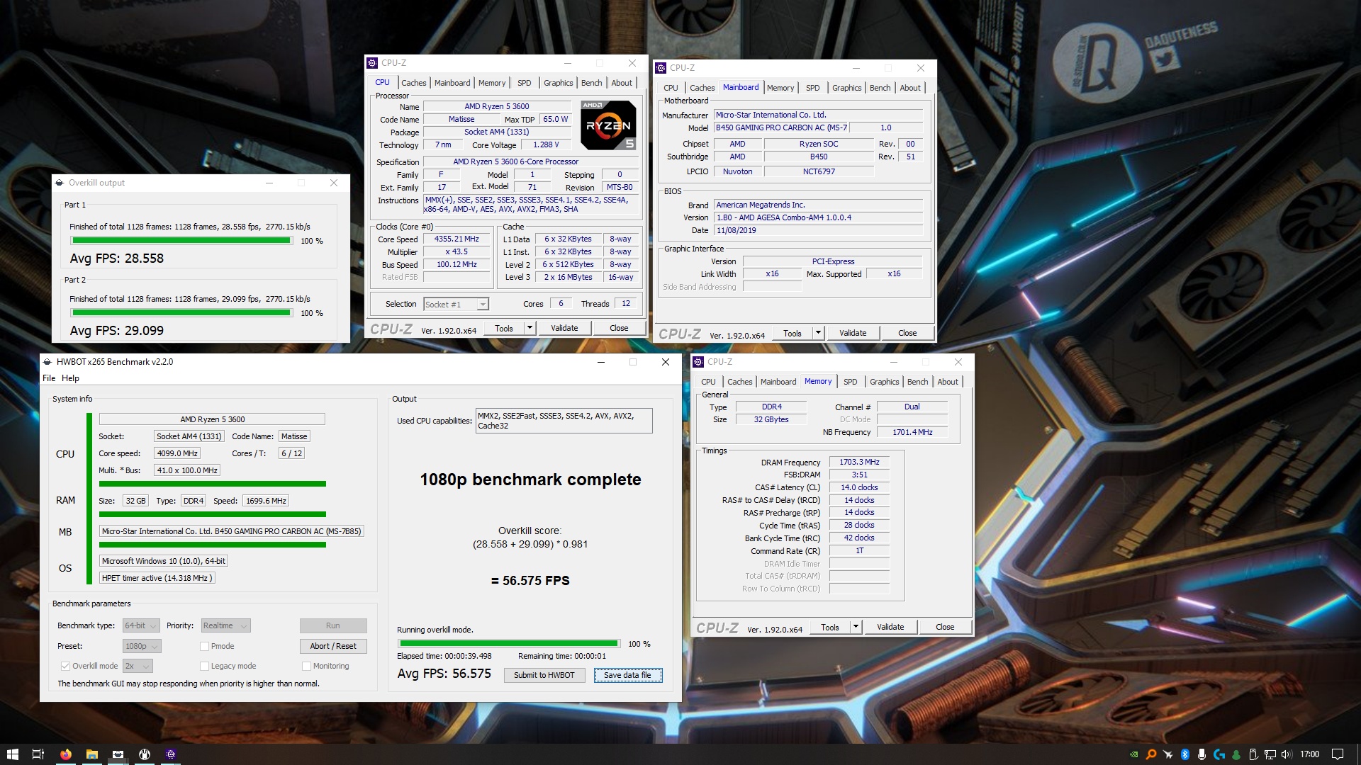Open SPD tab in Mainboard window
The width and height of the screenshot is (1361, 765).
813,88
